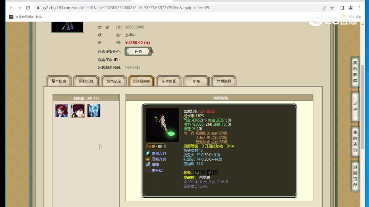
Task: Open 我的还价 from the right sidebar
Action: tap(355, 141)
